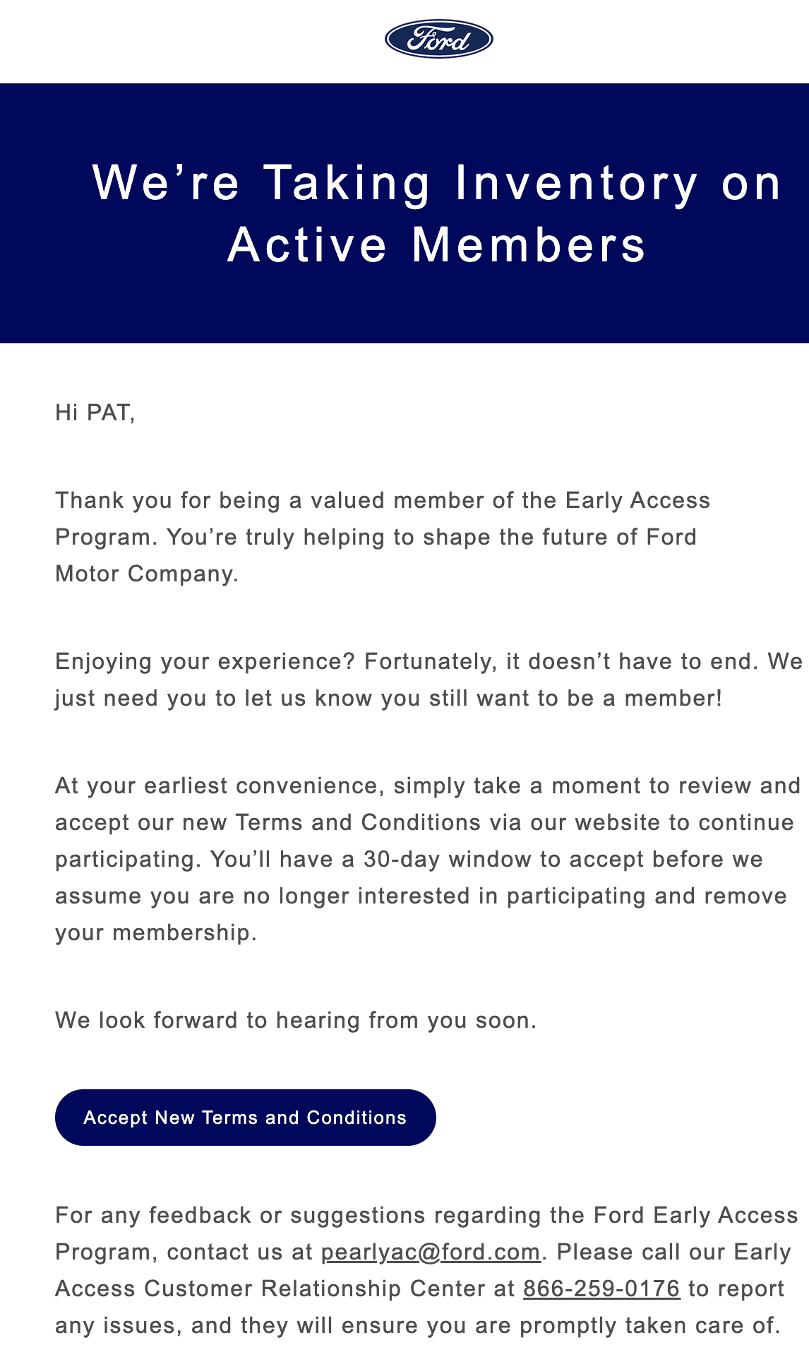Click the Ford oval logo
The height and width of the screenshot is (1345, 809).
click(x=438, y=39)
